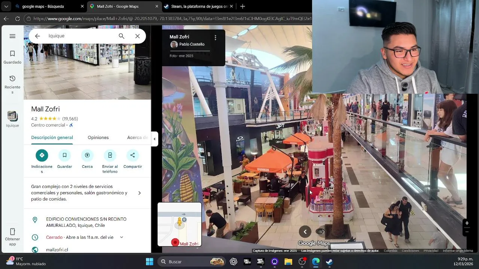The height and width of the screenshot is (269, 479).
Task: Click the site info icon in address bar
Action: pyautogui.click(x=28, y=18)
